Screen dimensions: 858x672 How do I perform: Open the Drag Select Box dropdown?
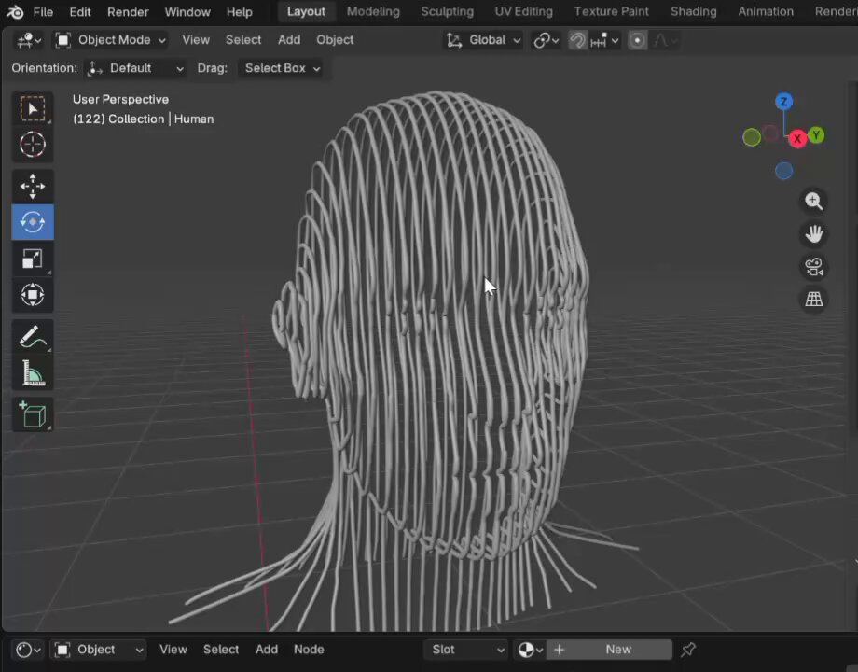[x=281, y=68]
